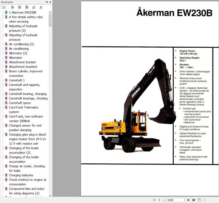Open 'Charge air cooler, checking for leaks'
The width and height of the screenshot is (219, 203).
[27, 168]
